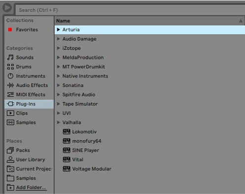
Task: Click the Clips play-box icon
Action: click(x=10, y=113)
